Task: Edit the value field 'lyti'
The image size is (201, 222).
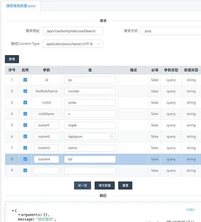Action: pos(90,159)
